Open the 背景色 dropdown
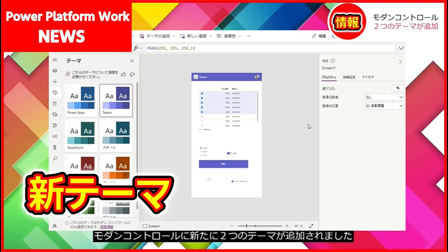Image resolution: width=448 pixels, height=252 pixels. (229, 36)
